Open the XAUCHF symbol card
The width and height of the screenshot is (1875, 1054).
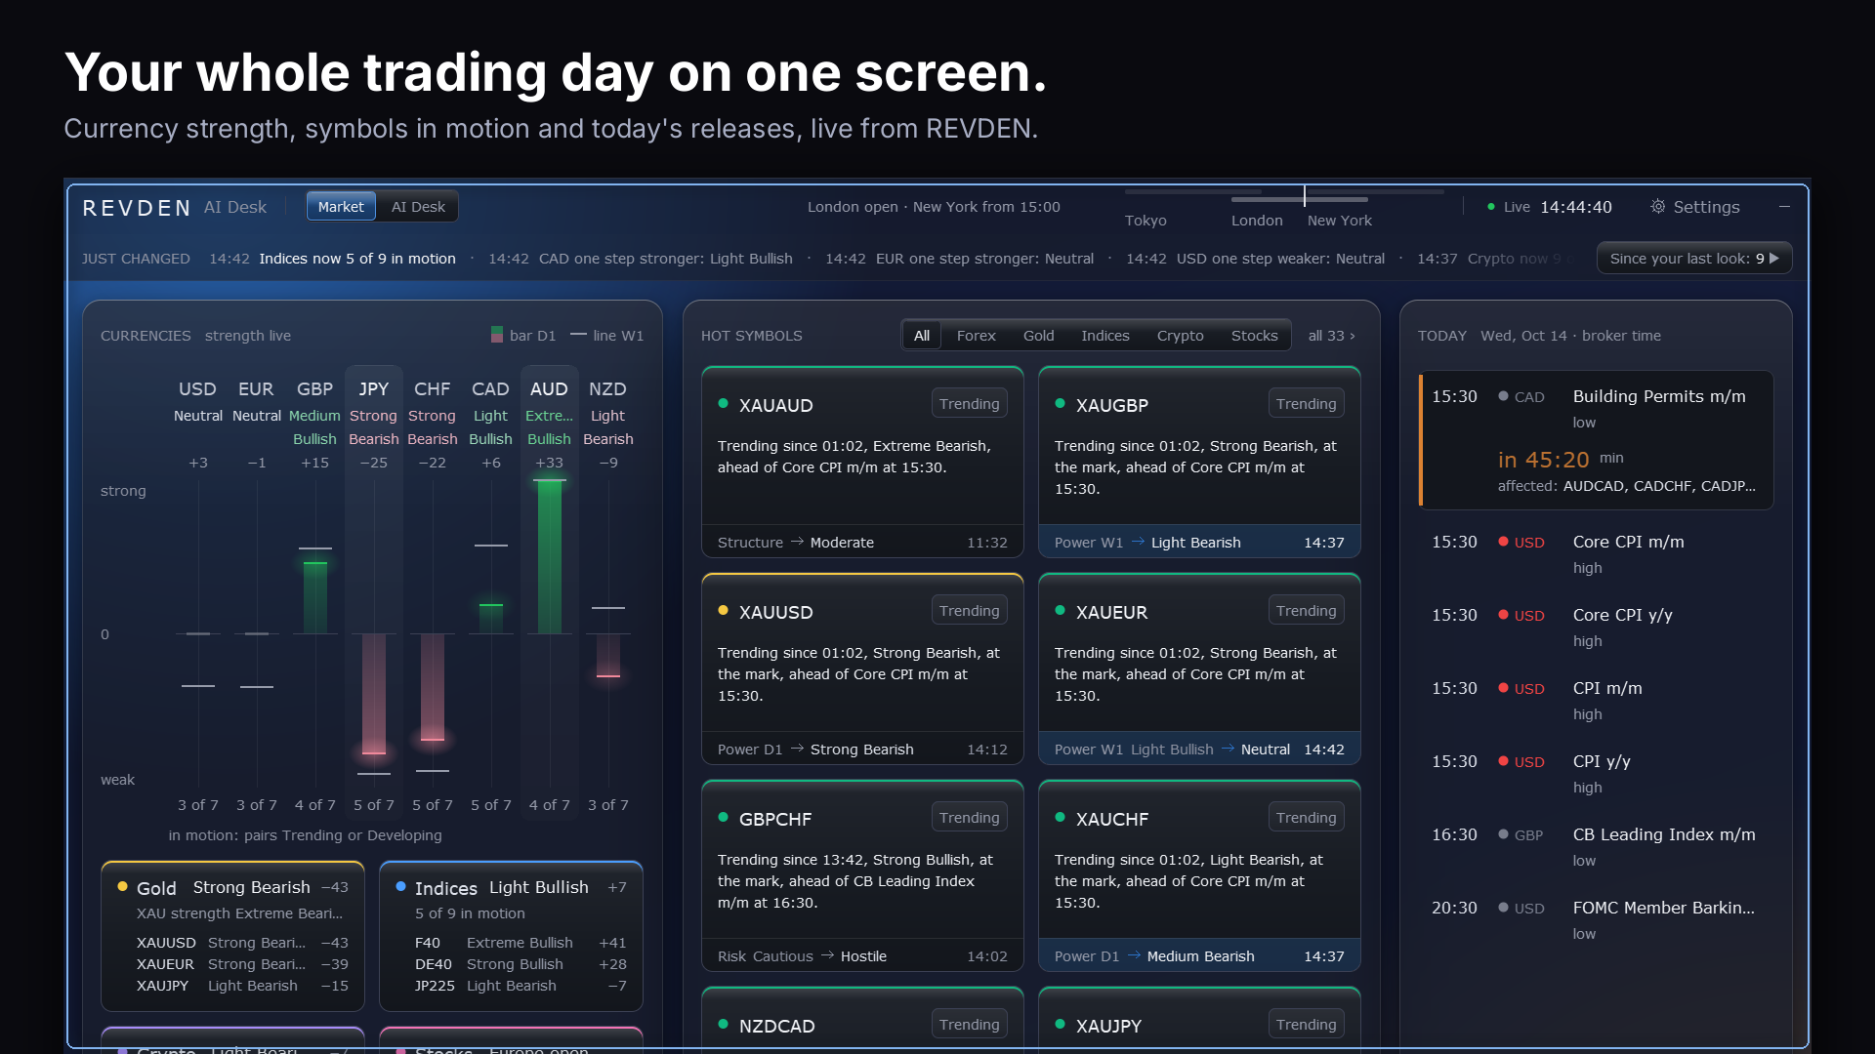click(1199, 876)
